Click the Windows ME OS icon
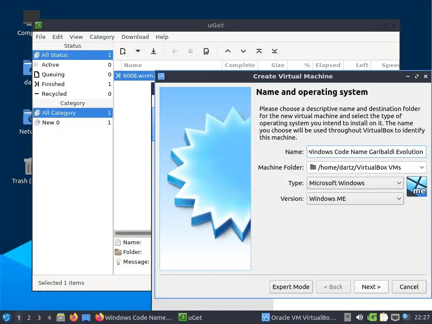 click(416, 186)
